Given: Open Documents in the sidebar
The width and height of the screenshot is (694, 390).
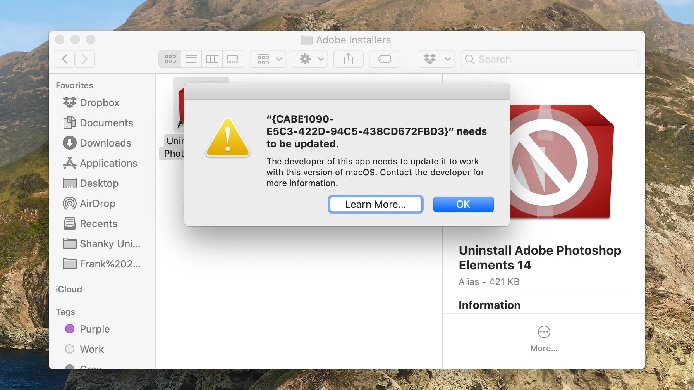Looking at the screenshot, I should pos(98,123).
